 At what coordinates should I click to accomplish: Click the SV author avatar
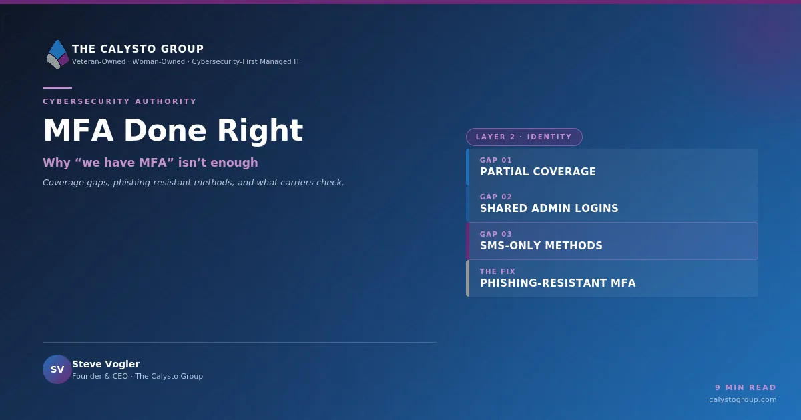[x=57, y=369]
